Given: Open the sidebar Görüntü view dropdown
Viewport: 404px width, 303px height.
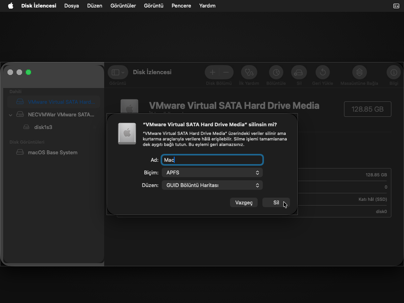Looking at the screenshot, I should click(x=118, y=73).
